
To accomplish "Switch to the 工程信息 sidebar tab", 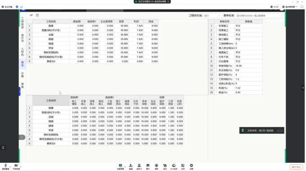I will click(x=22, y=23).
